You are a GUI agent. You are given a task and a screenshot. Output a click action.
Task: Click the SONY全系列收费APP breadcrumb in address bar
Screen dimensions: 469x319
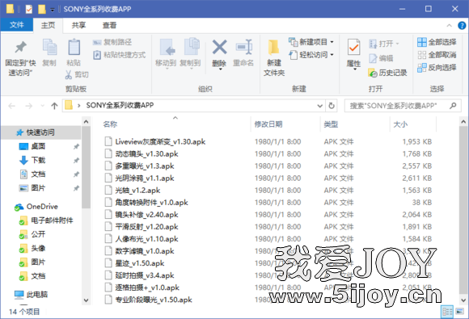pyautogui.click(x=120, y=106)
